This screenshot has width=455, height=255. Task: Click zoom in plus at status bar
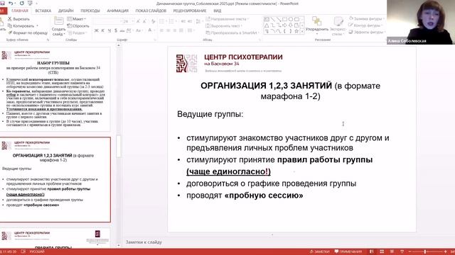[446, 251]
